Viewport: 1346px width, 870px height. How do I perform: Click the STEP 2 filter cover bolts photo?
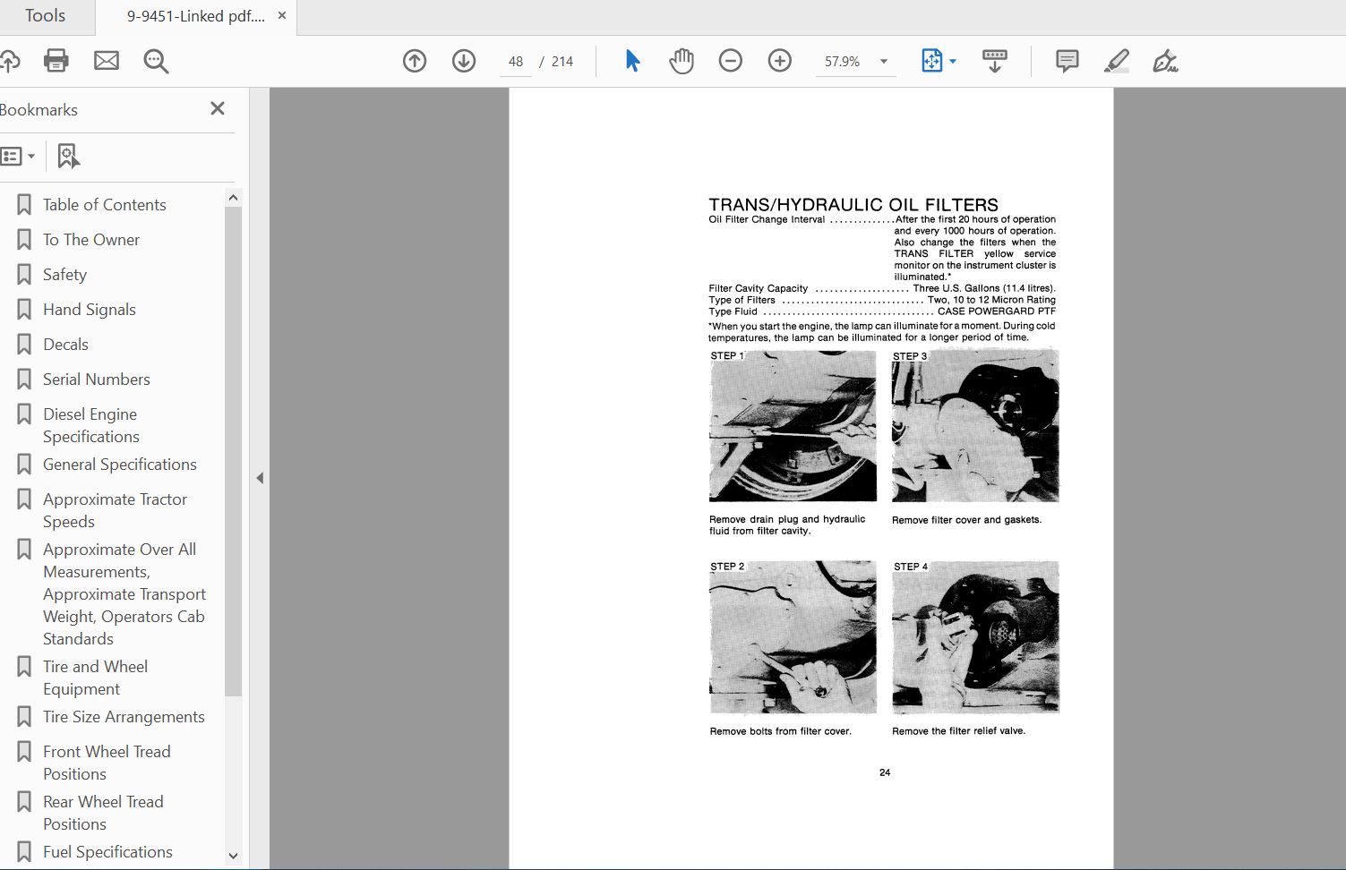[793, 637]
